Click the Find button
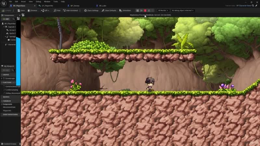This screenshot has height=146, width=260. pos(57,10)
